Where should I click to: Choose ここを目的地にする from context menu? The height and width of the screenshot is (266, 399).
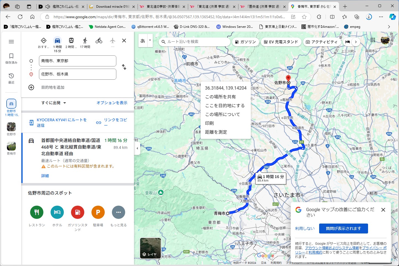tap(225, 106)
